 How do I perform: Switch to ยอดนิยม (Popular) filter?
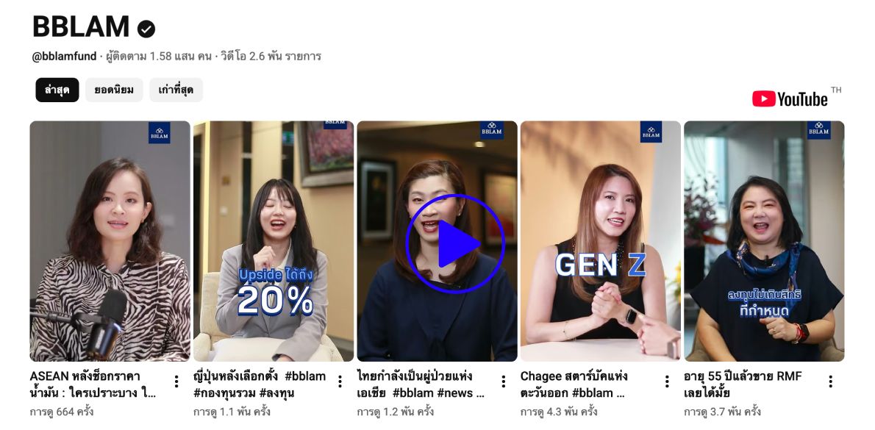[x=114, y=90]
